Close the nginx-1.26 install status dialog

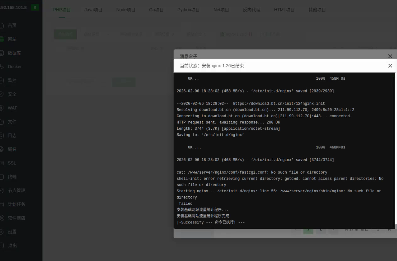[x=390, y=66]
